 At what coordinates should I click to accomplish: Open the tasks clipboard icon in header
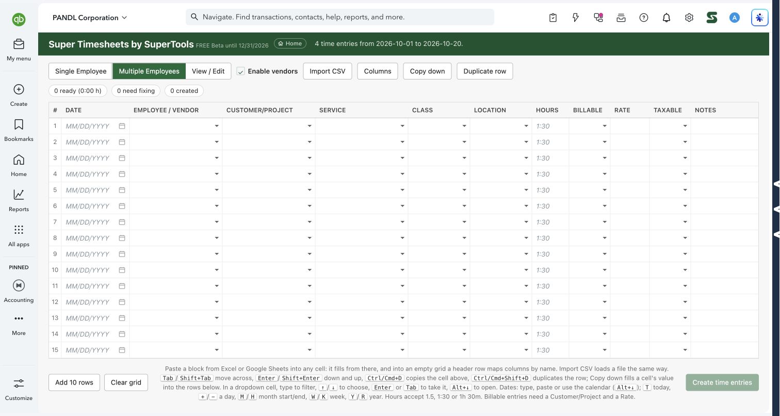553,18
